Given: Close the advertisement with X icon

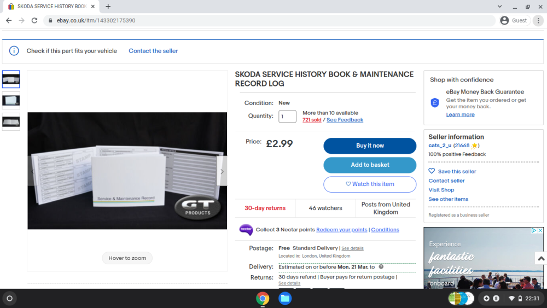Looking at the screenshot, I should [x=540, y=230].
